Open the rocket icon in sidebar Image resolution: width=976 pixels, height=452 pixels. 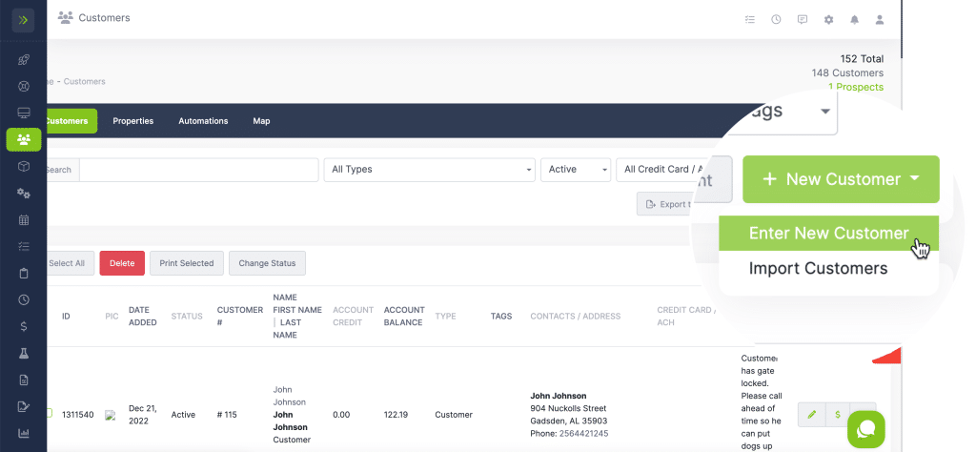click(24, 60)
